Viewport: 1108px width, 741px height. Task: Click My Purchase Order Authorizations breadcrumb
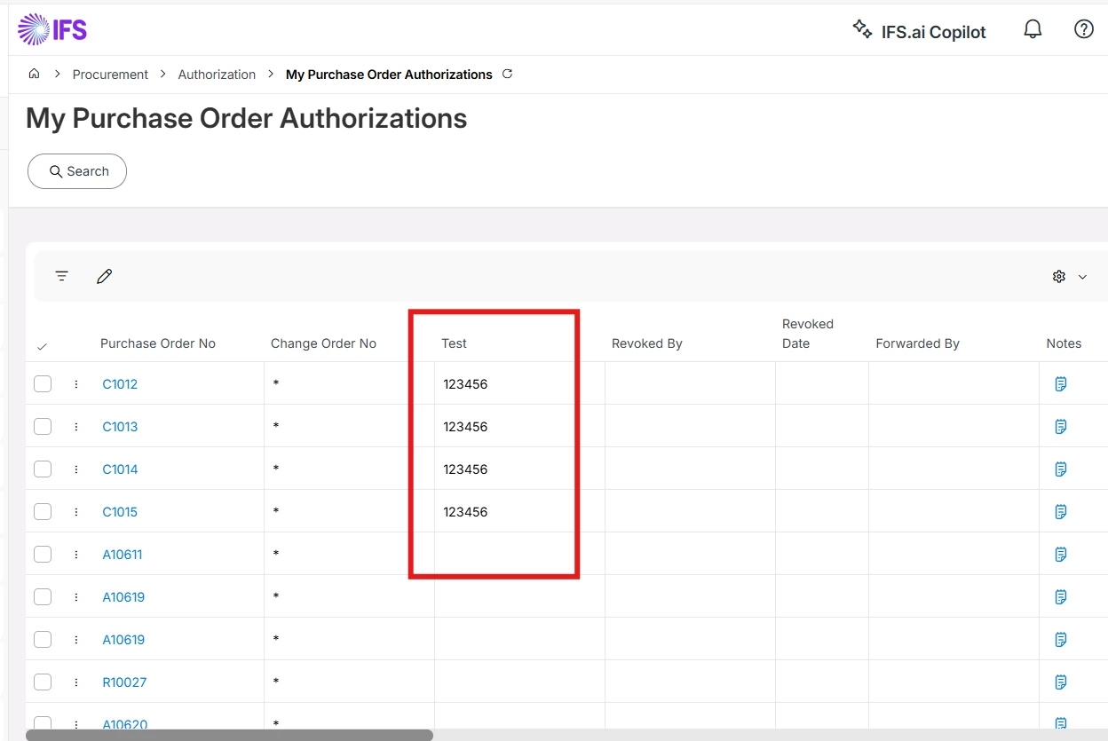pyautogui.click(x=389, y=75)
